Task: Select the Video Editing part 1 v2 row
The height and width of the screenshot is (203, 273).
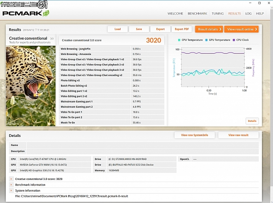Action: 111,91
